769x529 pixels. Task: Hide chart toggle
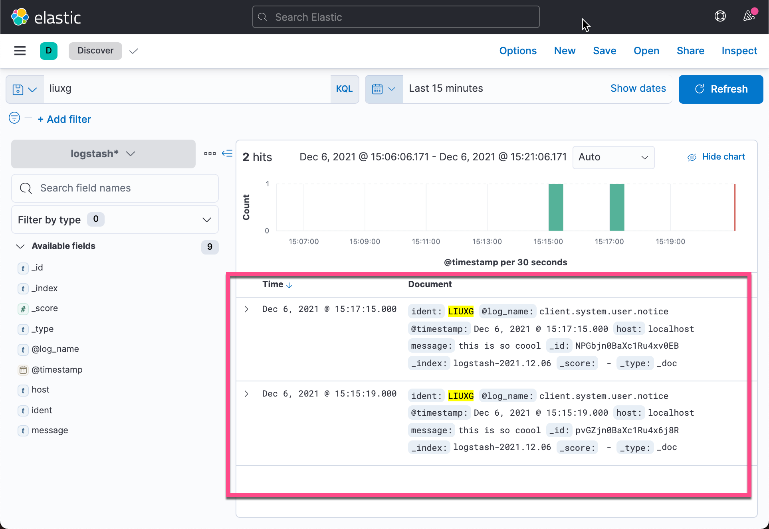(716, 157)
